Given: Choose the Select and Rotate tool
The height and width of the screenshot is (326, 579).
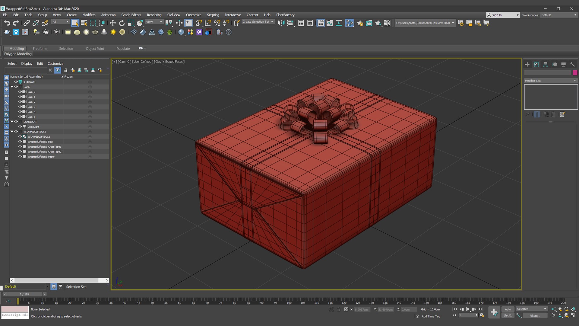Looking at the screenshot, I should [122, 23].
